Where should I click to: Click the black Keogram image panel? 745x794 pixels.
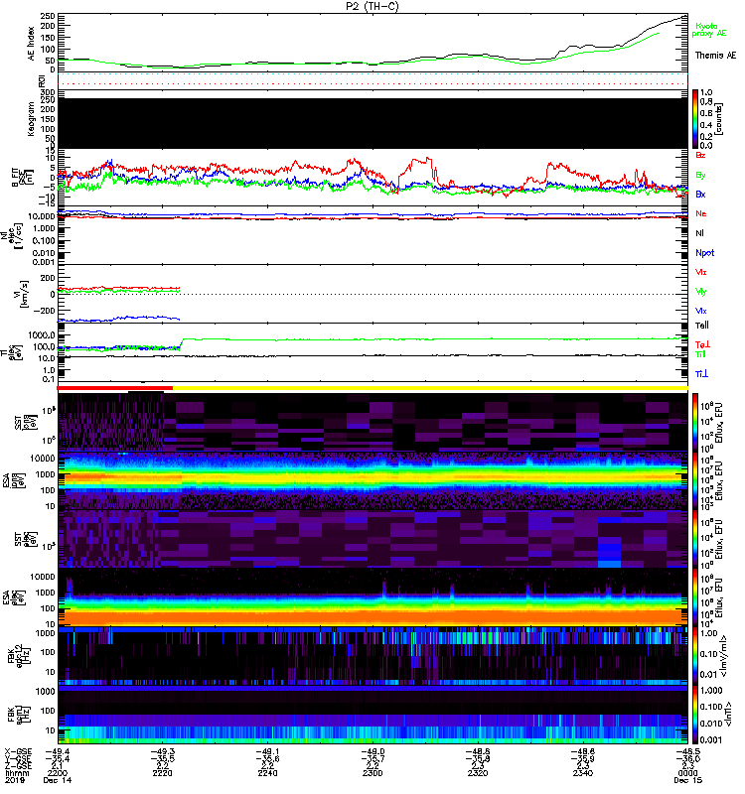click(x=372, y=123)
